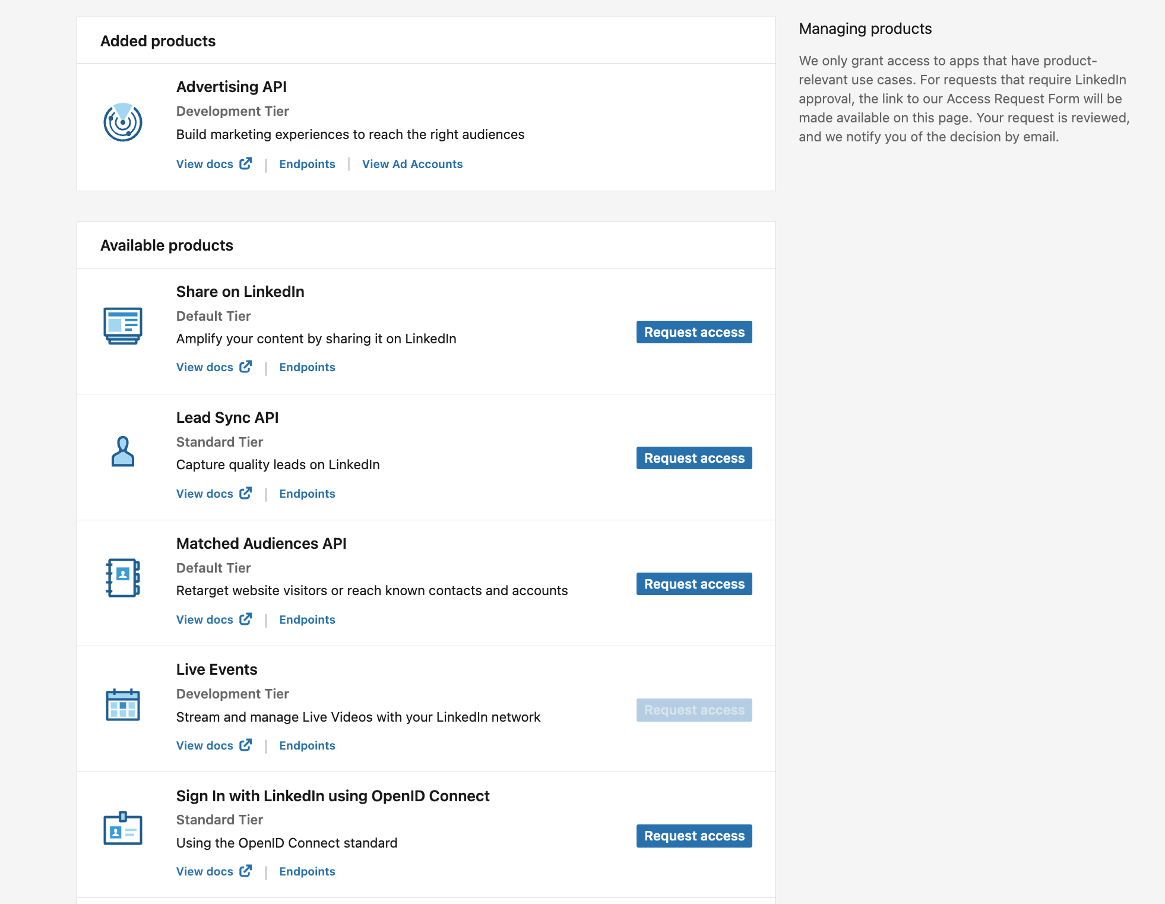The width and height of the screenshot is (1165, 904).
Task: Open Endpoints for Matched Audiences API
Action: (307, 619)
